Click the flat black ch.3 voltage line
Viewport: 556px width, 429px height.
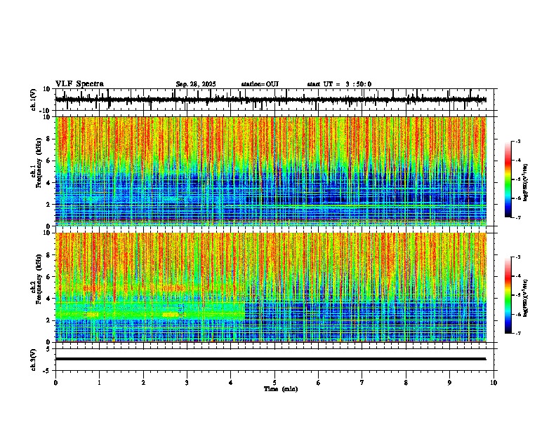pyautogui.click(x=271, y=359)
